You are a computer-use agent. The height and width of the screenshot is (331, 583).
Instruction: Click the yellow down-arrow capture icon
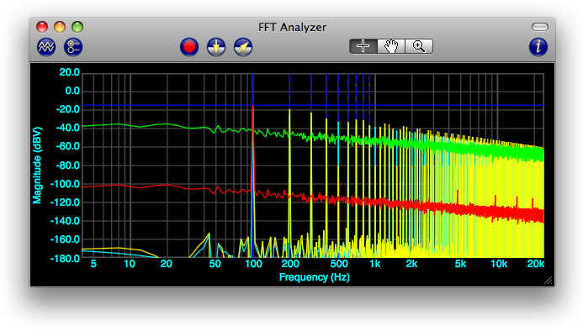216,47
